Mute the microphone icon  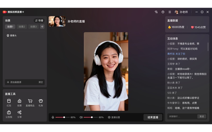(53, 117)
